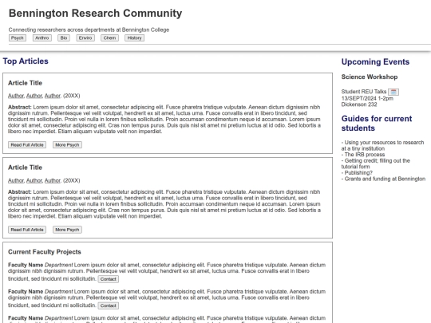Click the second Article Title heading

point(25,167)
